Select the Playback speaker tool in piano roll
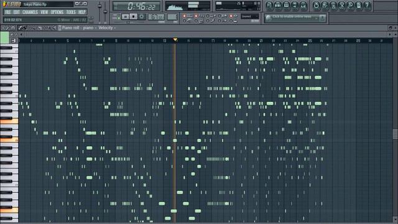398x224 pixels. tap(54, 27)
